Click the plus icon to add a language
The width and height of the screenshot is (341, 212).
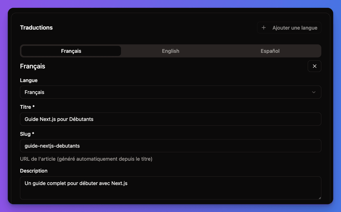point(263,28)
